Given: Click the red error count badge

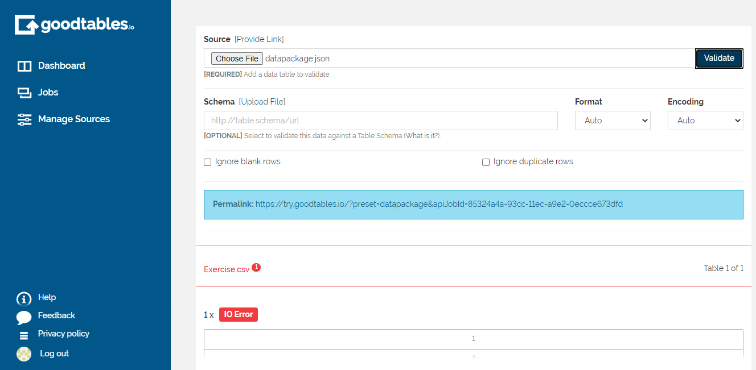Looking at the screenshot, I should click(256, 267).
